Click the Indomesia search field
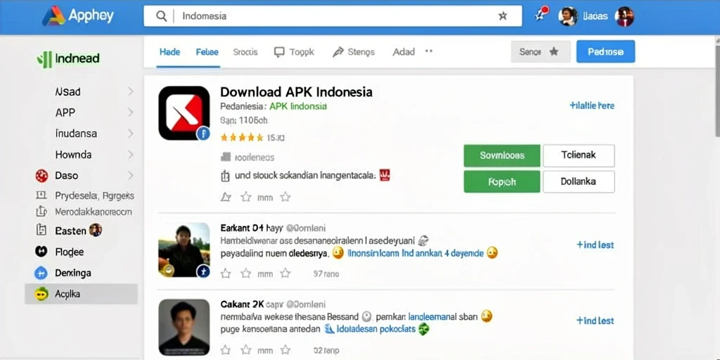The height and width of the screenshot is (360, 720). pyautogui.click(x=333, y=16)
